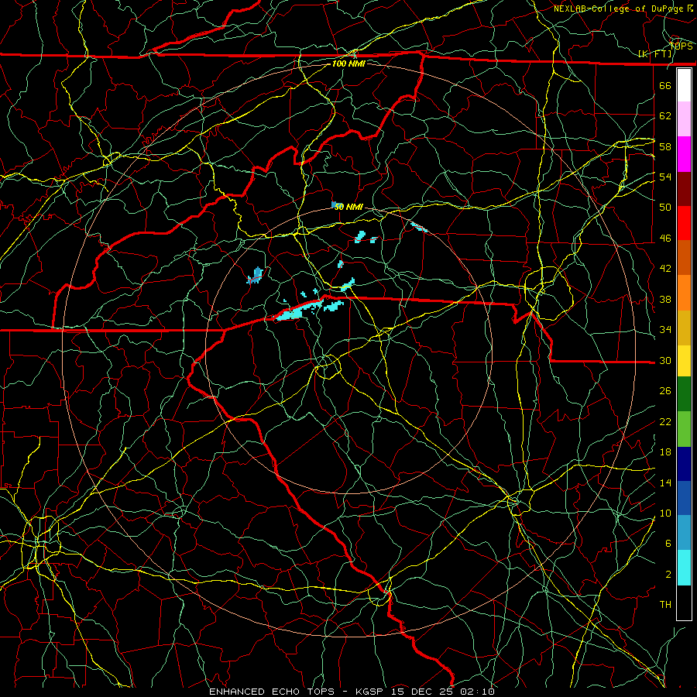Click the "TOPS" legend title
Screen dimensions: 697x697
(682, 46)
